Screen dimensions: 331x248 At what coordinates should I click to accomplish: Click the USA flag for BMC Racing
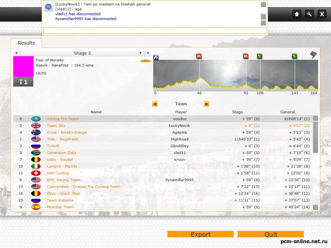(x=36, y=180)
